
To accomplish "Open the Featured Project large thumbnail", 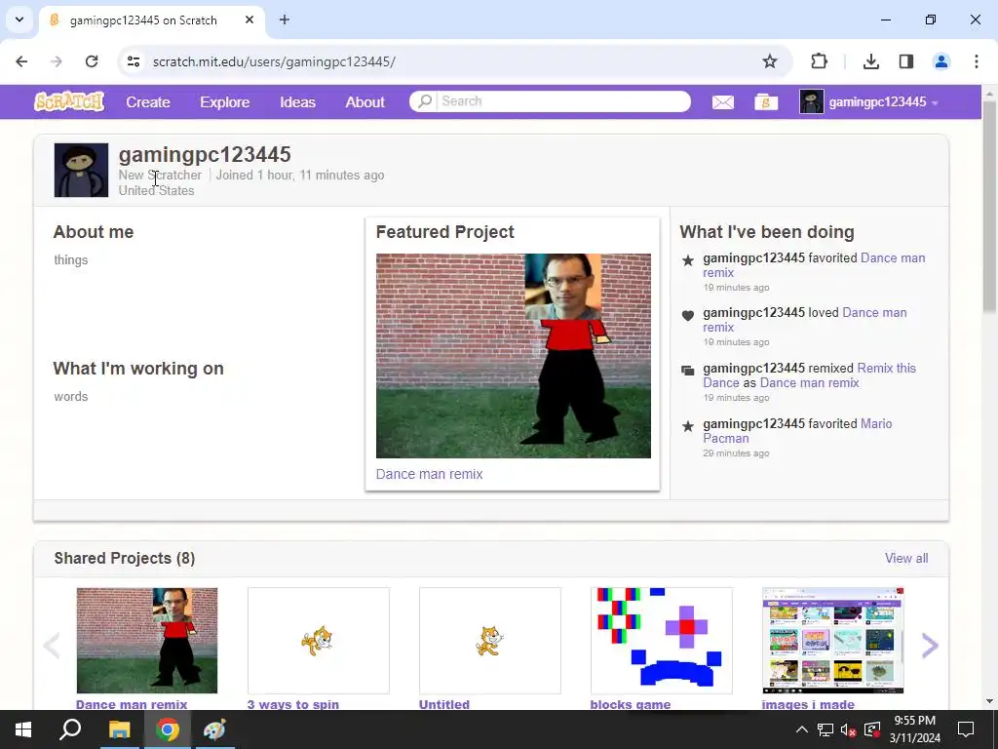I will tap(513, 355).
